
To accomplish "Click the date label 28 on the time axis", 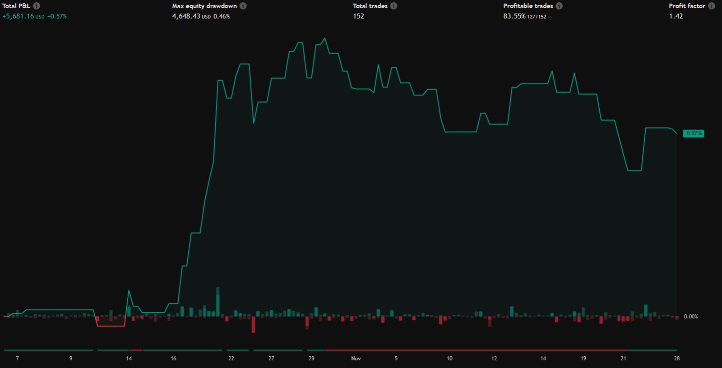I will tap(676, 359).
